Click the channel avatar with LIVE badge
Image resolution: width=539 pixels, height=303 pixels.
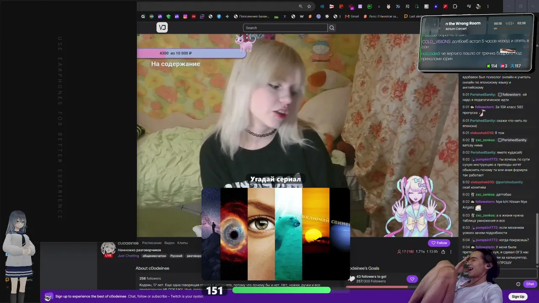108,249
